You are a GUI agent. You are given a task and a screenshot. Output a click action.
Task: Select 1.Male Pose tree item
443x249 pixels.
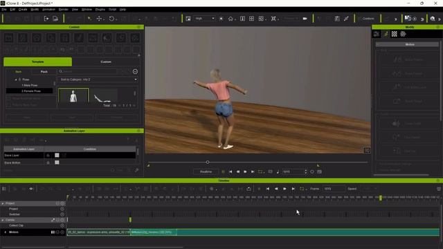coord(29,85)
